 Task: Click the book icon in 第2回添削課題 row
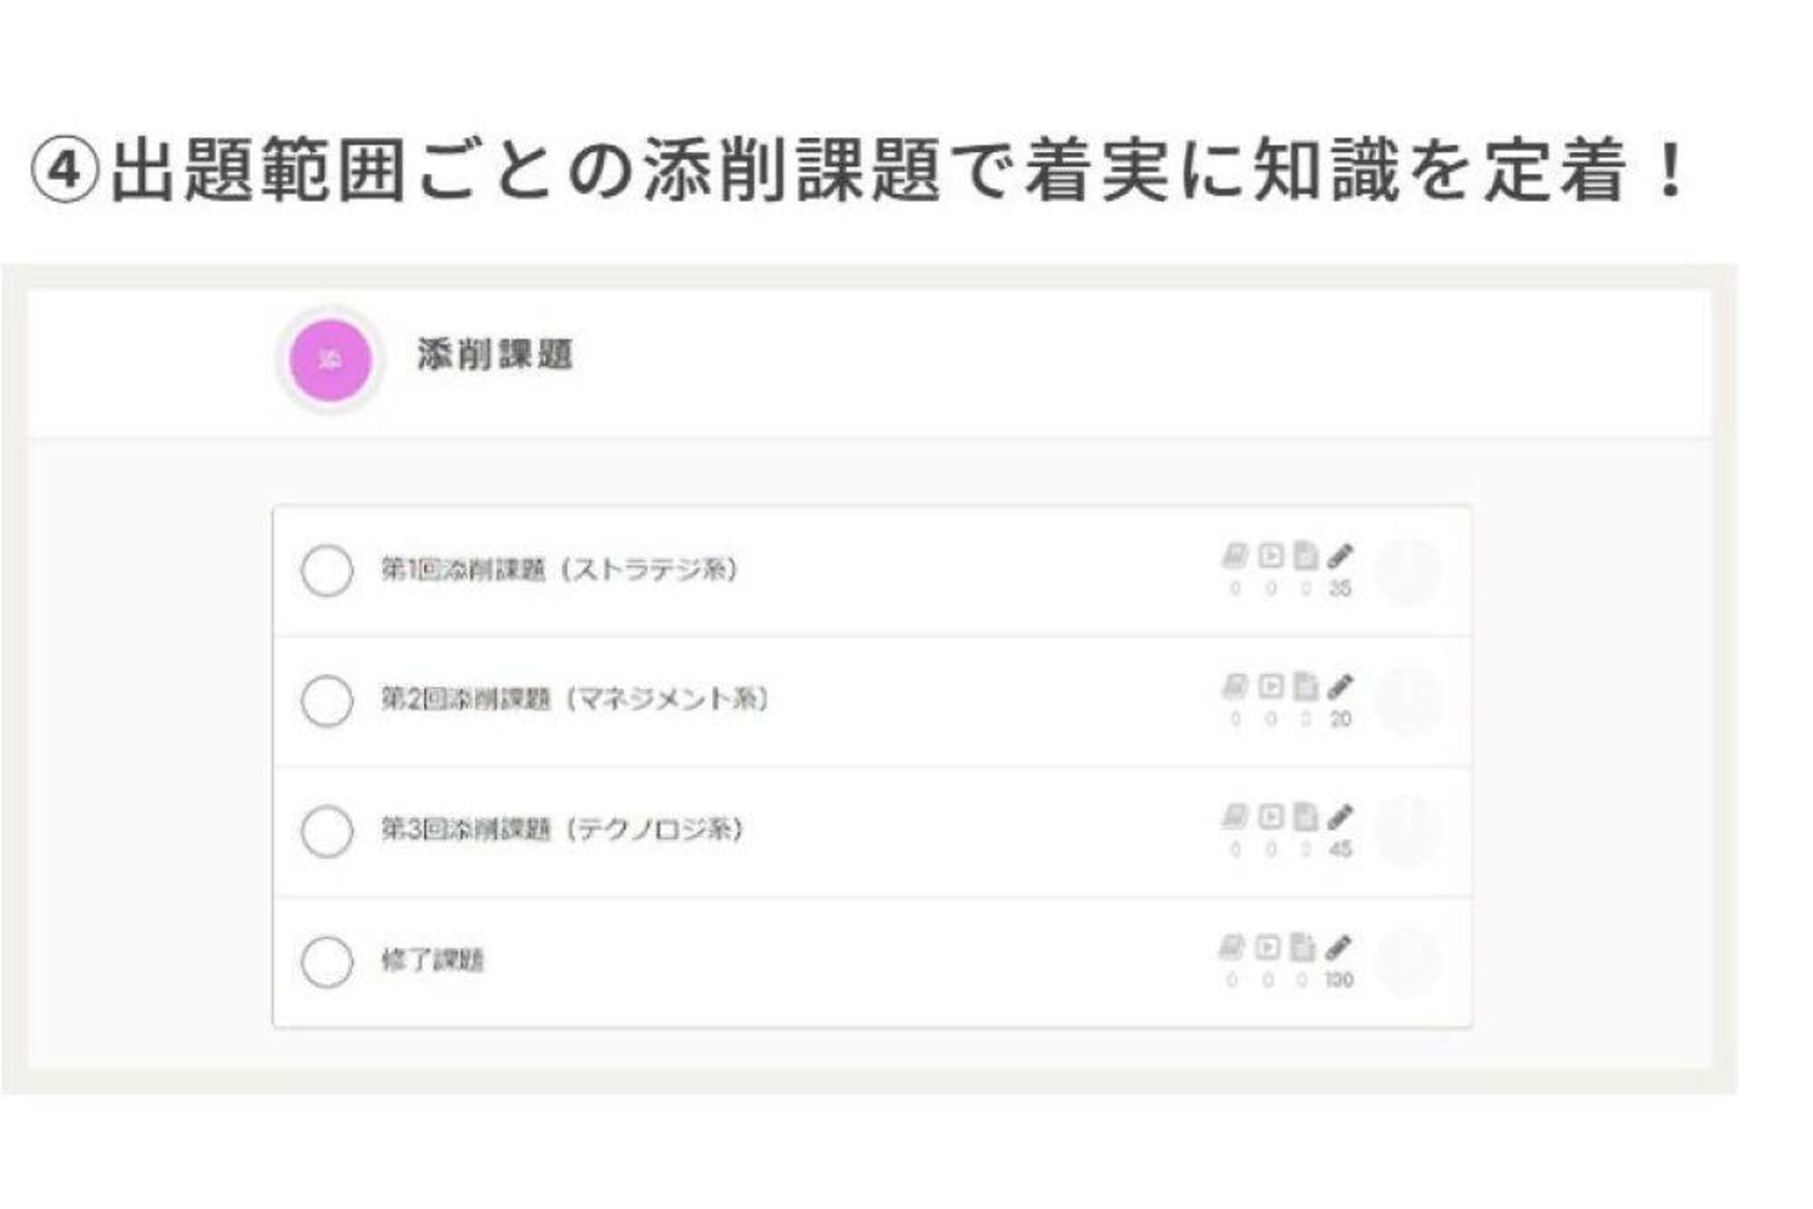click(x=1236, y=686)
